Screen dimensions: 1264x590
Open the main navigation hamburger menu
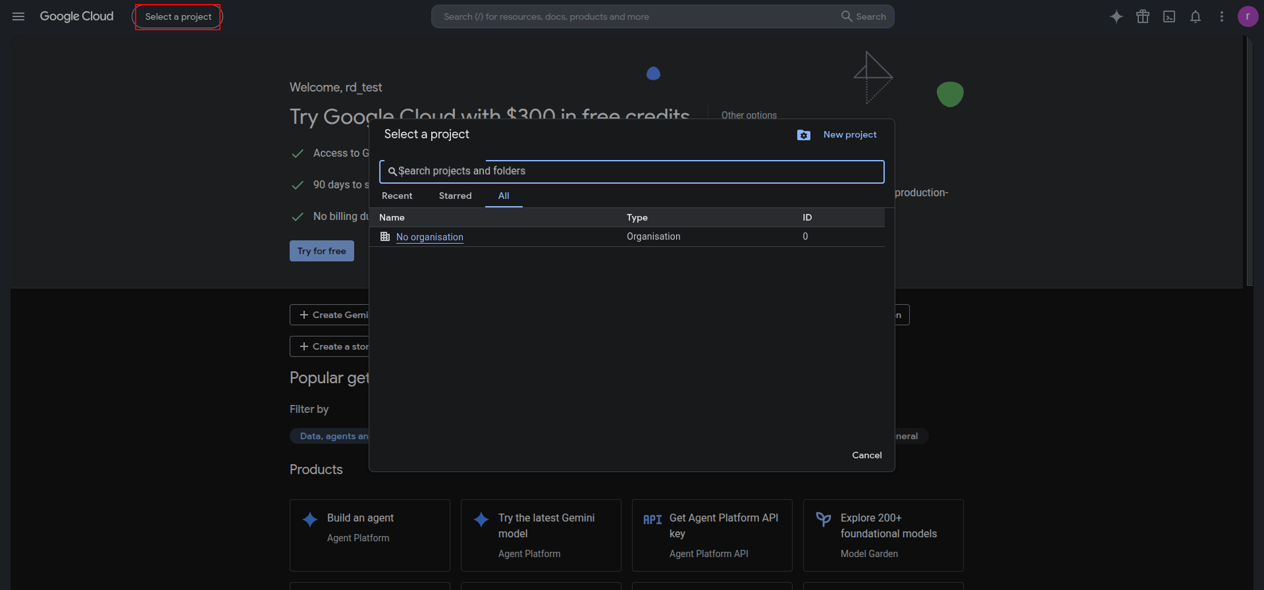click(18, 16)
